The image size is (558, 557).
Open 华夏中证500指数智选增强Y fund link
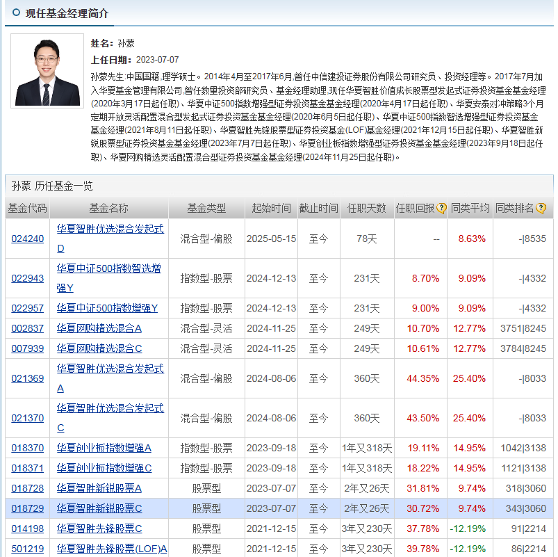point(109,277)
